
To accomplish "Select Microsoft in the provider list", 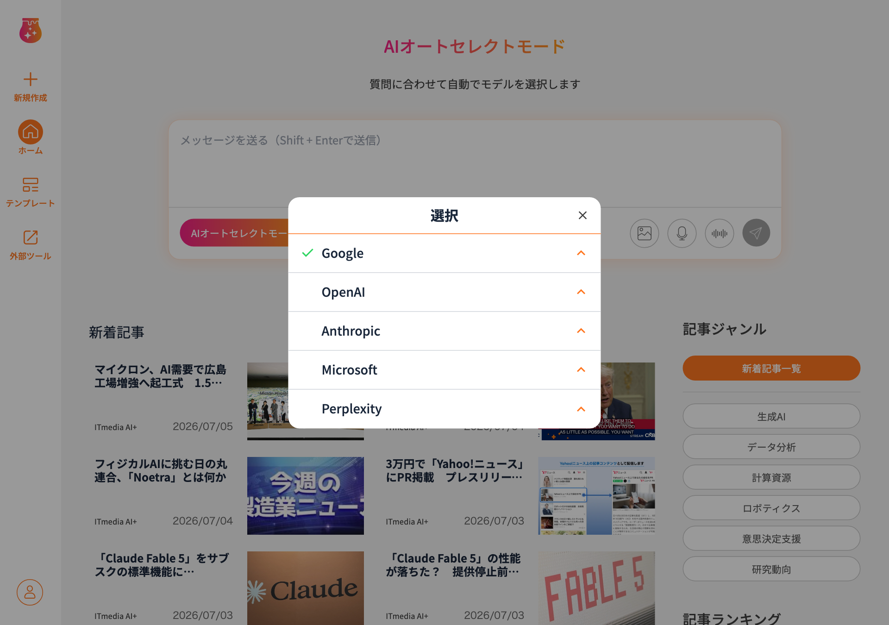I will 444,370.
